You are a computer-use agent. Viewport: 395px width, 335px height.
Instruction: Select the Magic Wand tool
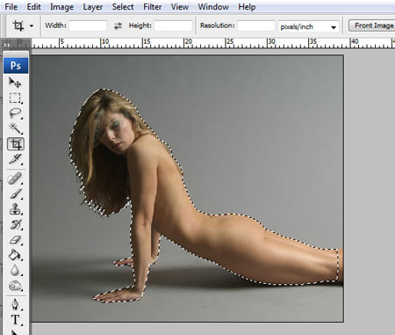point(15,128)
